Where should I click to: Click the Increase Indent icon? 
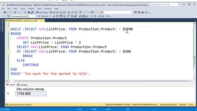click(x=103, y=16)
